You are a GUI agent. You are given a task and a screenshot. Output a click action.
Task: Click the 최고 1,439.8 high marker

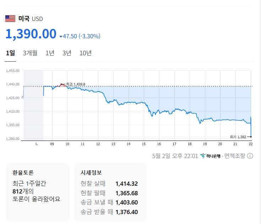pos(62,84)
